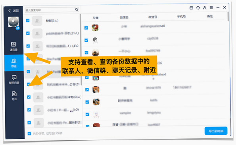Click the search magnifier icon
This screenshot has height=145, width=236.
pos(77,9)
